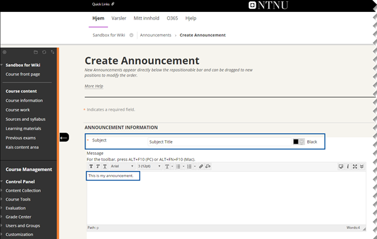Click the Path: p status text
This screenshot has height=239, width=377.
pyautogui.click(x=93, y=228)
